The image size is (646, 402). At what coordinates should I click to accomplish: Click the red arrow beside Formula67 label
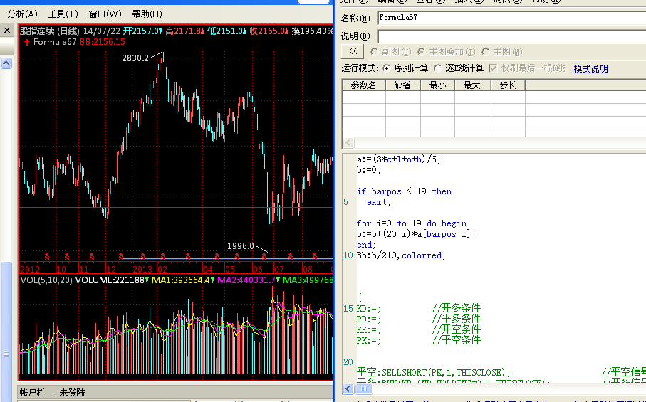pos(27,42)
